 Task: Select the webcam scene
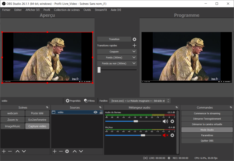click(x=13, y=113)
